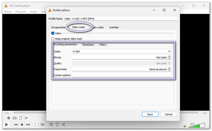This screenshot has width=212, height=131.
Task: Switch to the Audio codec tab
Action: [x=98, y=27]
